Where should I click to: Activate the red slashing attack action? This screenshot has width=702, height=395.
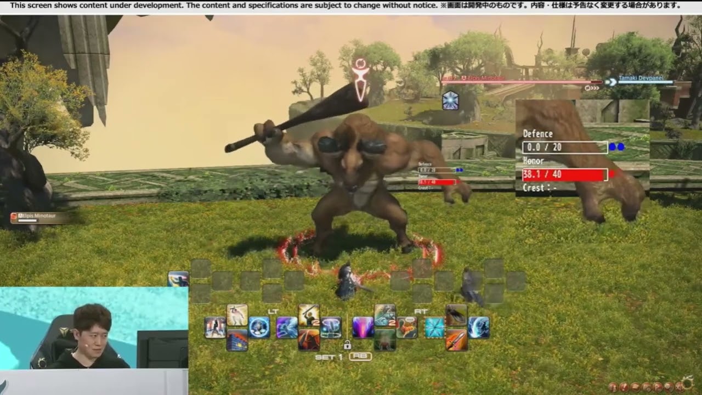point(309,340)
